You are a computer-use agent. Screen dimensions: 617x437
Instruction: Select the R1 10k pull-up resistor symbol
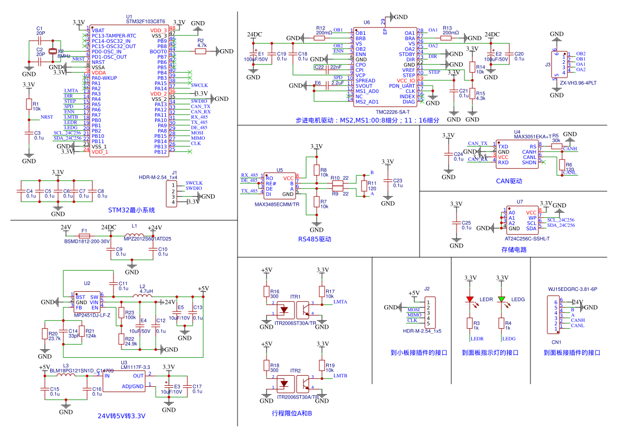point(29,104)
